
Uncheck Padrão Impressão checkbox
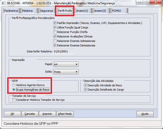[55, 23]
